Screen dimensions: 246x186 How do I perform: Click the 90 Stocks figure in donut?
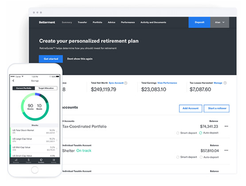click(x=31, y=107)
